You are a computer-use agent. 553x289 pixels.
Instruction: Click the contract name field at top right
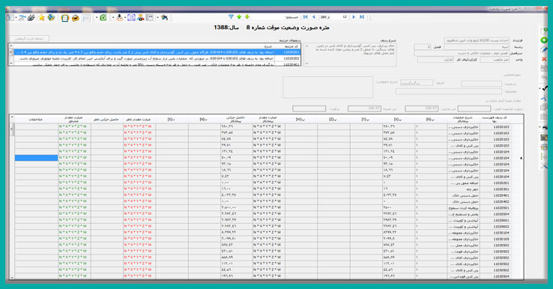[477, 41]
